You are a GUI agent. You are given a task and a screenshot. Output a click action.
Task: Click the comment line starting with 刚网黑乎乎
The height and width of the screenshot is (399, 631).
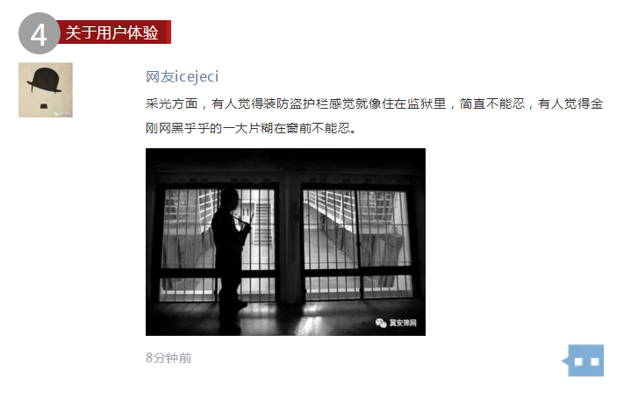click(x=251, y=128)
